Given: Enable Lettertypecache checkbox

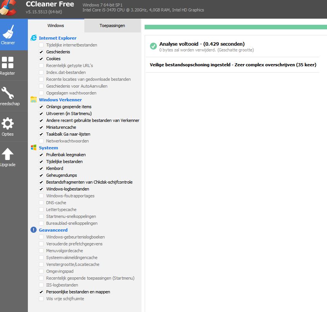Looking at the screenshot, I should [41, 210].
